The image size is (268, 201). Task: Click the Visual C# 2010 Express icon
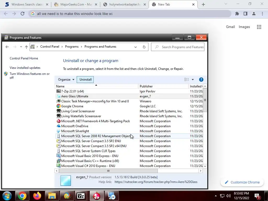point(58,166)
